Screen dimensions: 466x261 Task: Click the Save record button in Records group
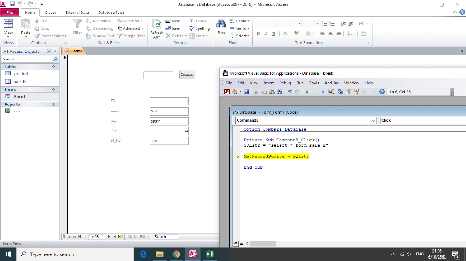[x=173, y=28]
